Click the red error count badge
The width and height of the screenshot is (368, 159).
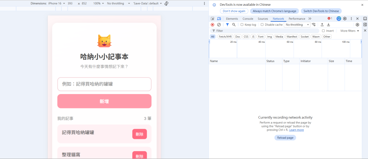pos(330,19)
